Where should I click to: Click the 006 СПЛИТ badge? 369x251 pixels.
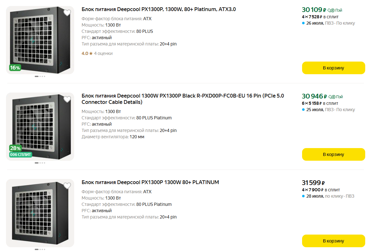[21, 154]
